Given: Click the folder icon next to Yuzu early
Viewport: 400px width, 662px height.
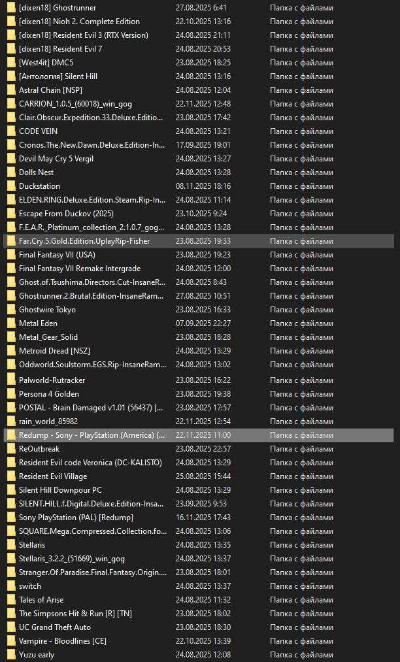Looking at the screenshot, I should tap(11, 655).
